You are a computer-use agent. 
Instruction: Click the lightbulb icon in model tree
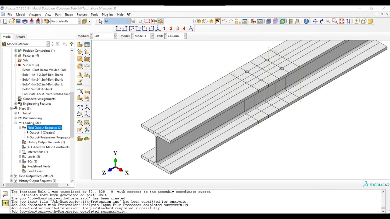72,44
